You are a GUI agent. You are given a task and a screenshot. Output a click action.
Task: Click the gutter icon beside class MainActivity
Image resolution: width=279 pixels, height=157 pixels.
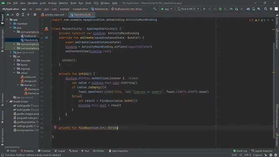click(x=46, y=29)
